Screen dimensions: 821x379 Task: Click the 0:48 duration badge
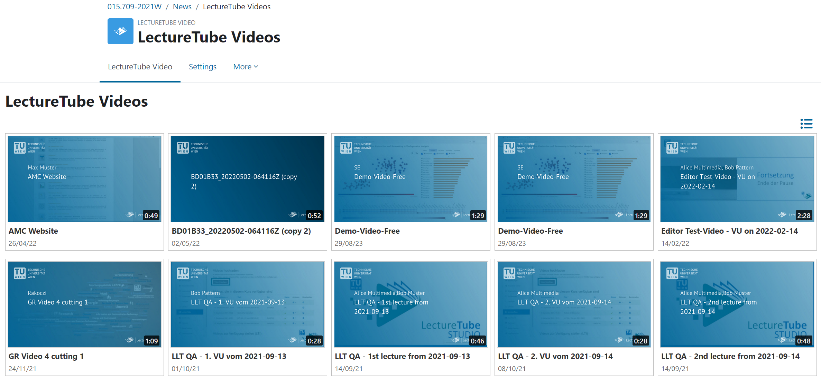(x=804, y=341)
